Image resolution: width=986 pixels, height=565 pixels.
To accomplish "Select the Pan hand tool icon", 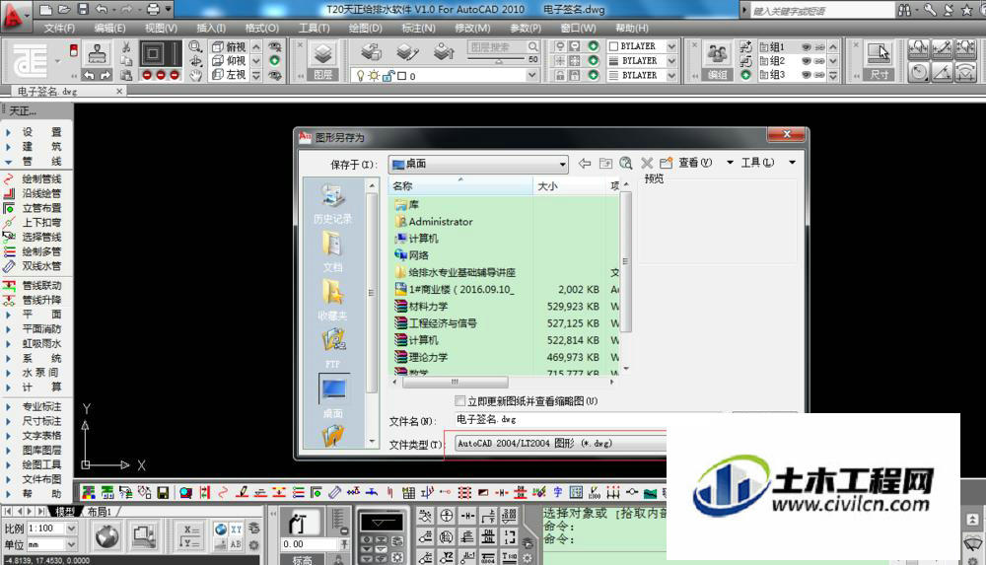I will [196, 76].
